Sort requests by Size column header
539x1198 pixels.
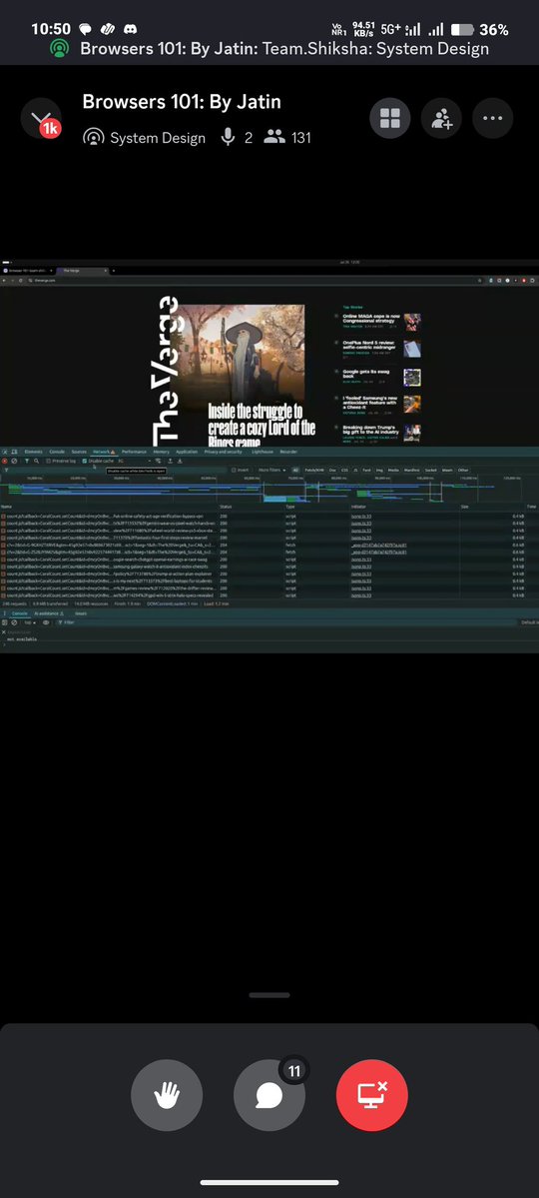pyautogui.click(x=464, y=507)
